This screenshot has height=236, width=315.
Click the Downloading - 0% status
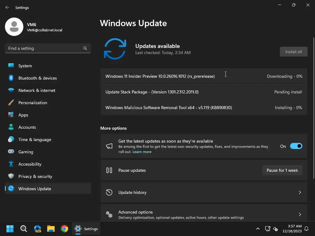point(285,76)
